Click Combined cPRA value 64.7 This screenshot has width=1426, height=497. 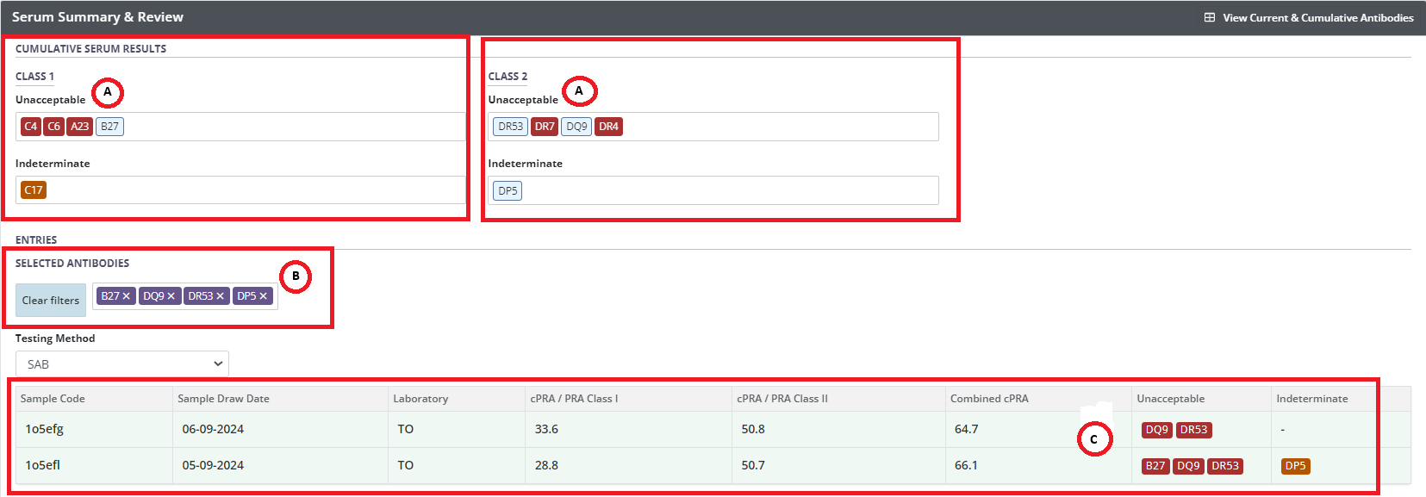click(966, 429)
